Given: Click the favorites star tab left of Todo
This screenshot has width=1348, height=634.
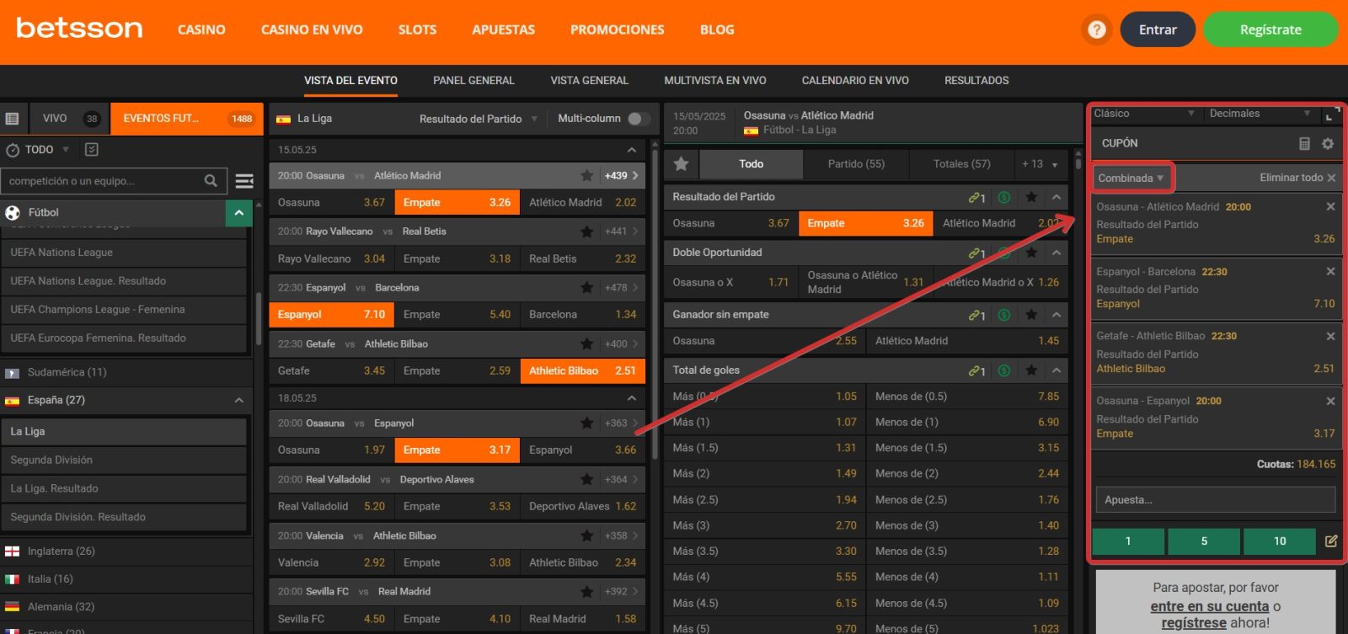Looking at the screenshot, I should 681,164.
